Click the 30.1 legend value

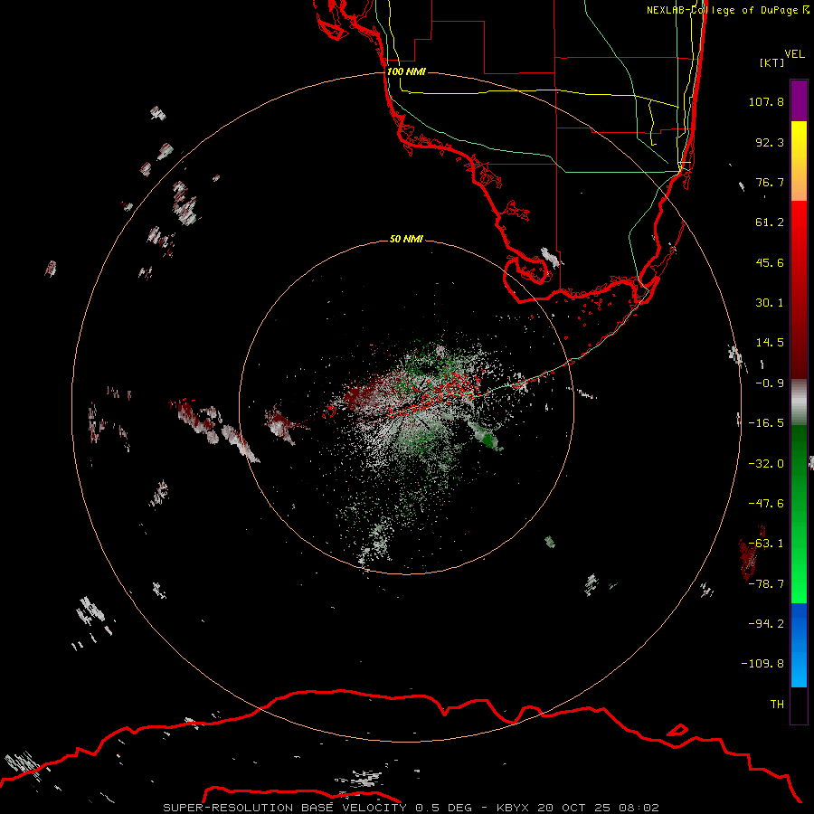pyautogui.click(x=770, y=303)
